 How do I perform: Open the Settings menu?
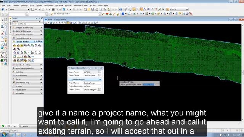pyautogui.click(x=24, y=5)
